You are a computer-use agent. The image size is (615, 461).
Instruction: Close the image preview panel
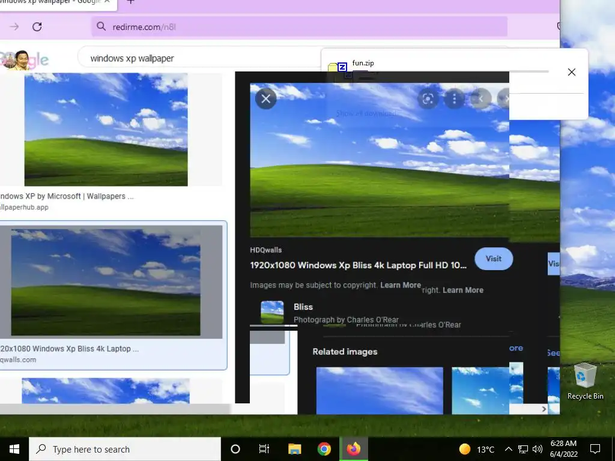[x=265, y=99]
